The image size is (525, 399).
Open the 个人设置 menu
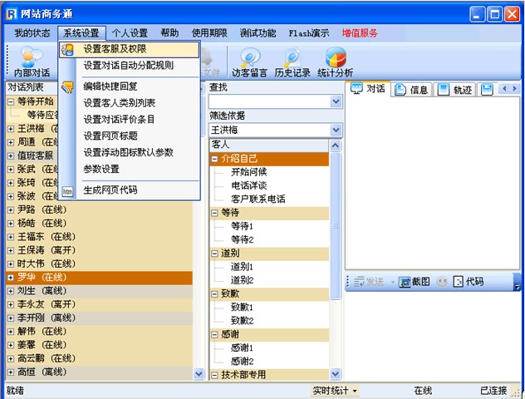(x=130, y=33)
